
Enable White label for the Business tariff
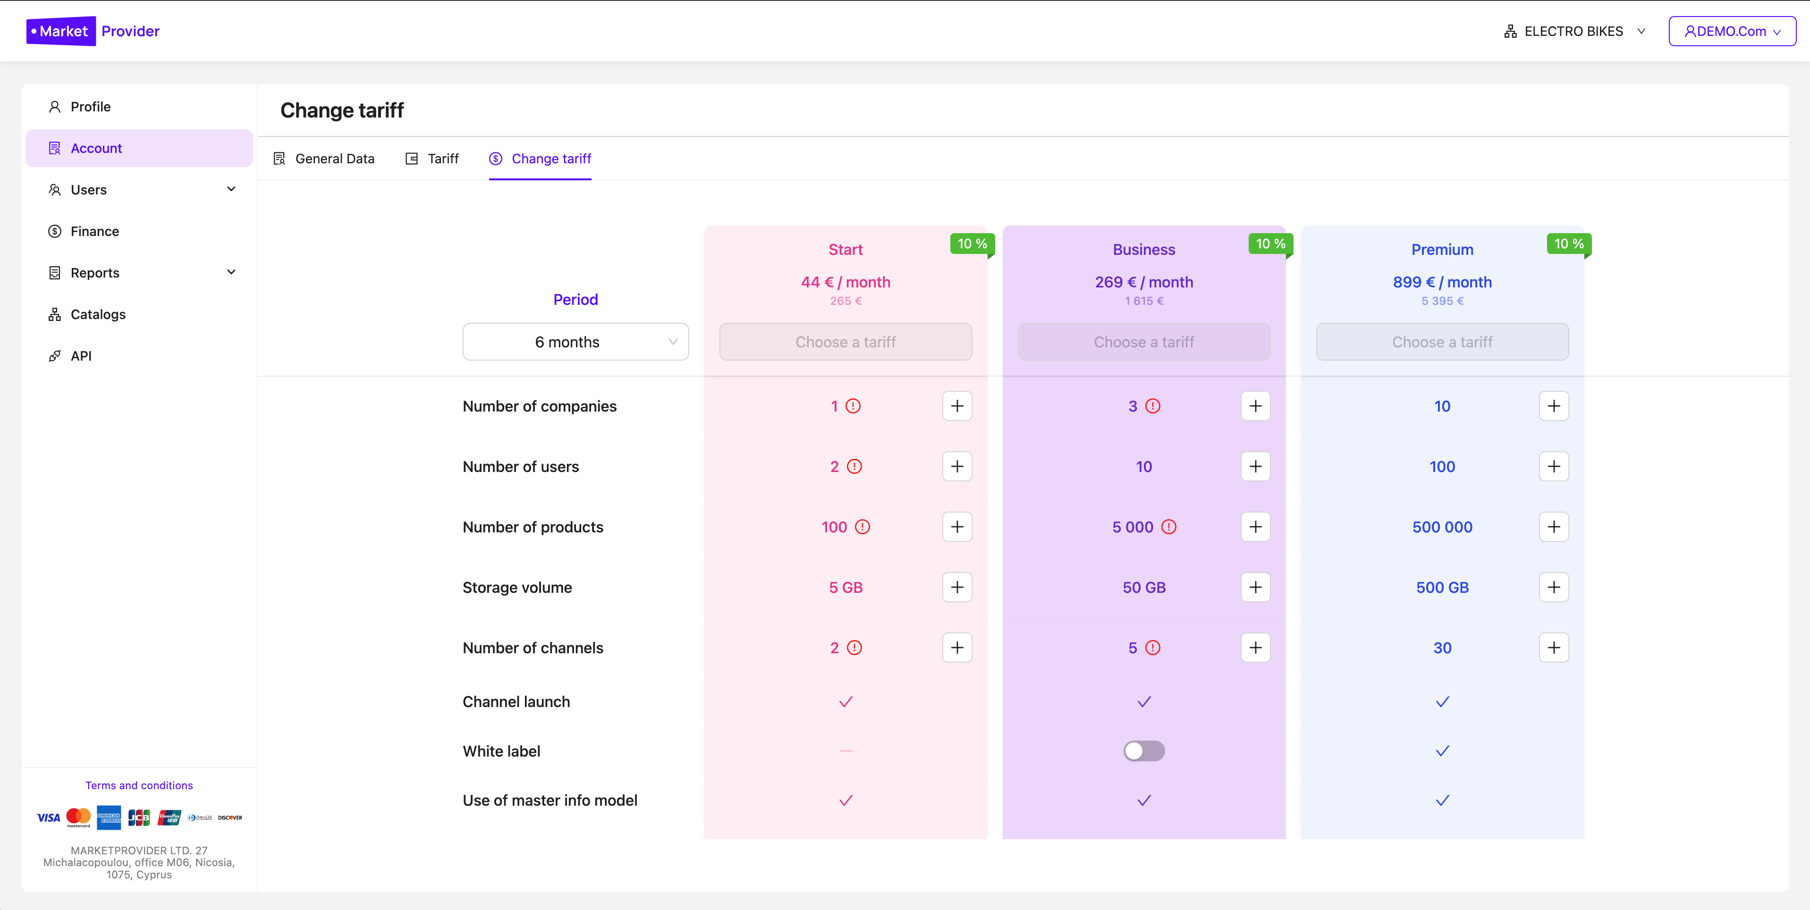click(1143, 750)
